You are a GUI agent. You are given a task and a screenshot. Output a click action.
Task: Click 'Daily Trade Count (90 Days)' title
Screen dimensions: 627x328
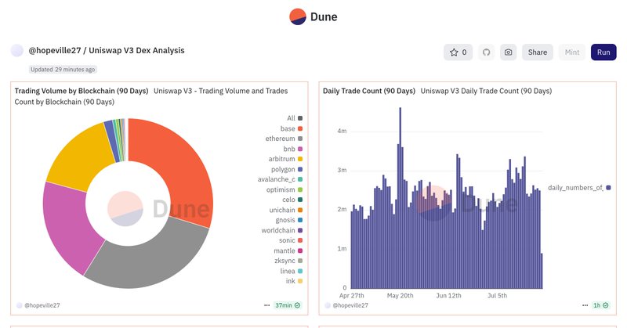tap(369, 91)
